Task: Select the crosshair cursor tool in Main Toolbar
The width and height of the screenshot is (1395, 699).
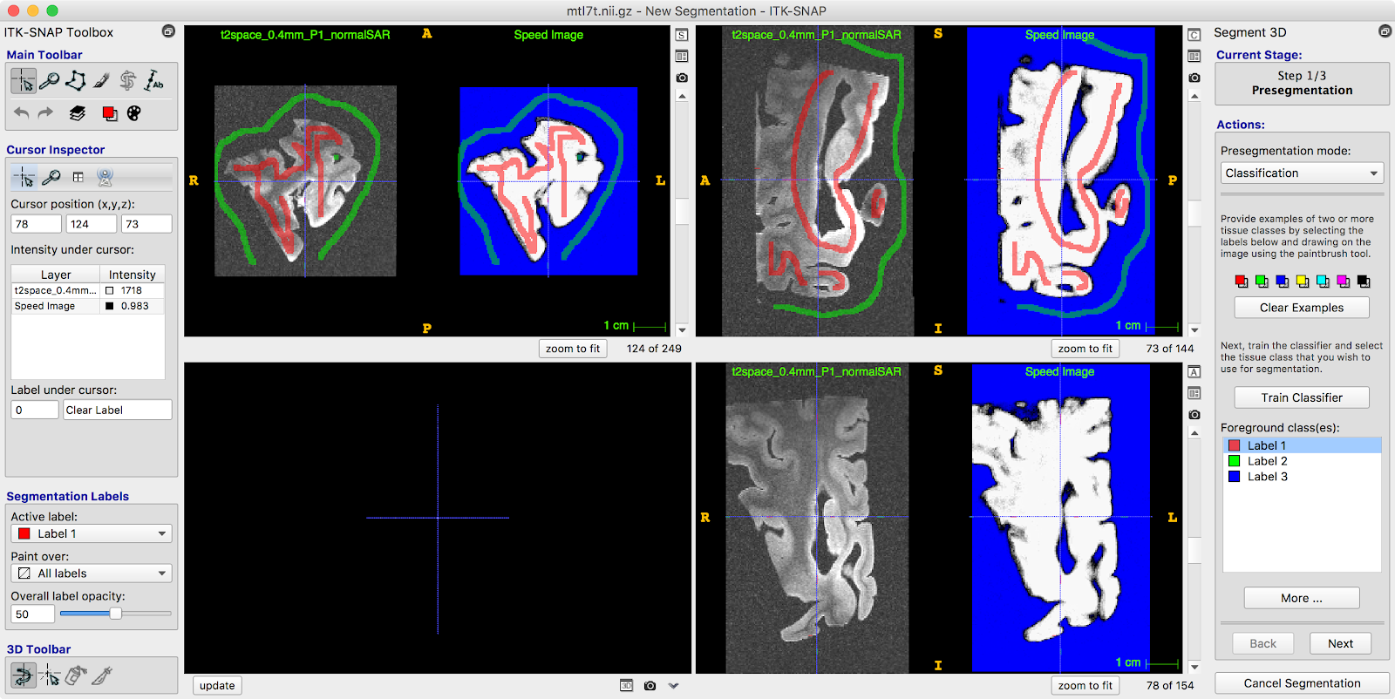Action: 24,81
